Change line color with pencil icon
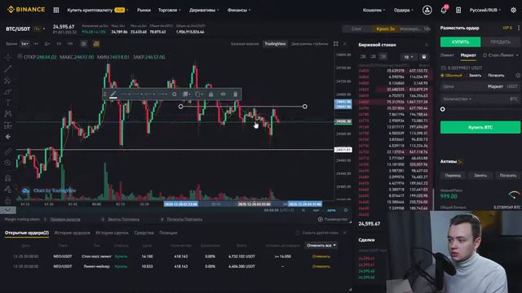Viewport: 522px width, 293px height. 113,94
